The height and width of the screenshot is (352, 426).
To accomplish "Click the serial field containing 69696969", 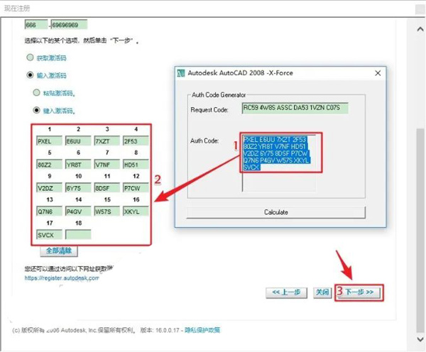I will [x=69, y=25].
